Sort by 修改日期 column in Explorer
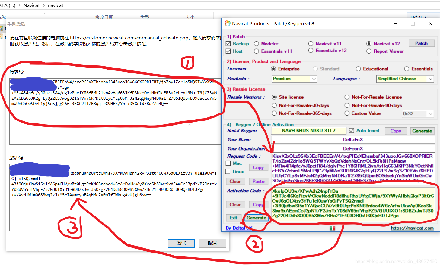Screen dimensions: 440x267 coord(104,17)
